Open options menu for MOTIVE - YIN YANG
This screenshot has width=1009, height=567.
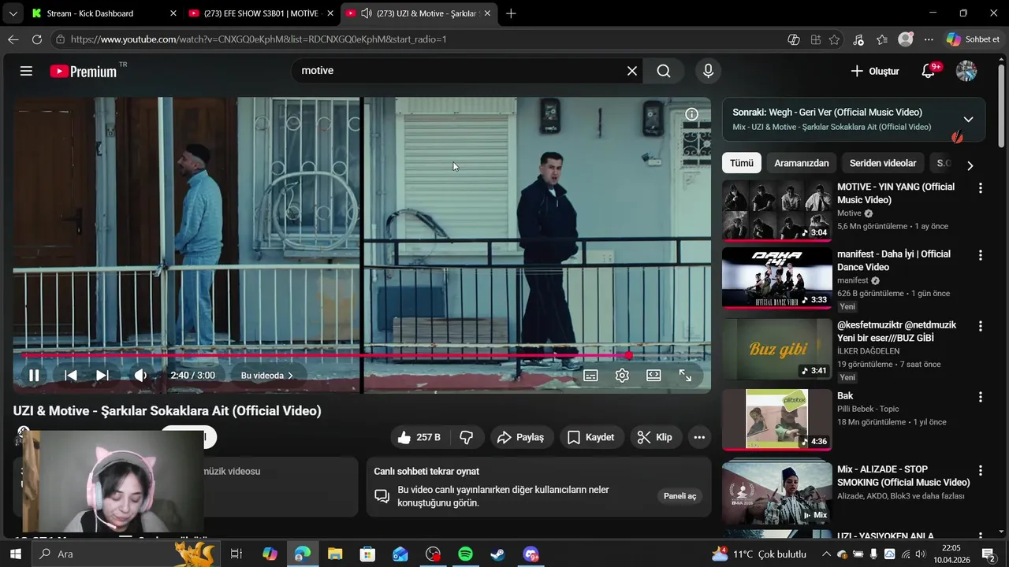click(x=981, y=188)
